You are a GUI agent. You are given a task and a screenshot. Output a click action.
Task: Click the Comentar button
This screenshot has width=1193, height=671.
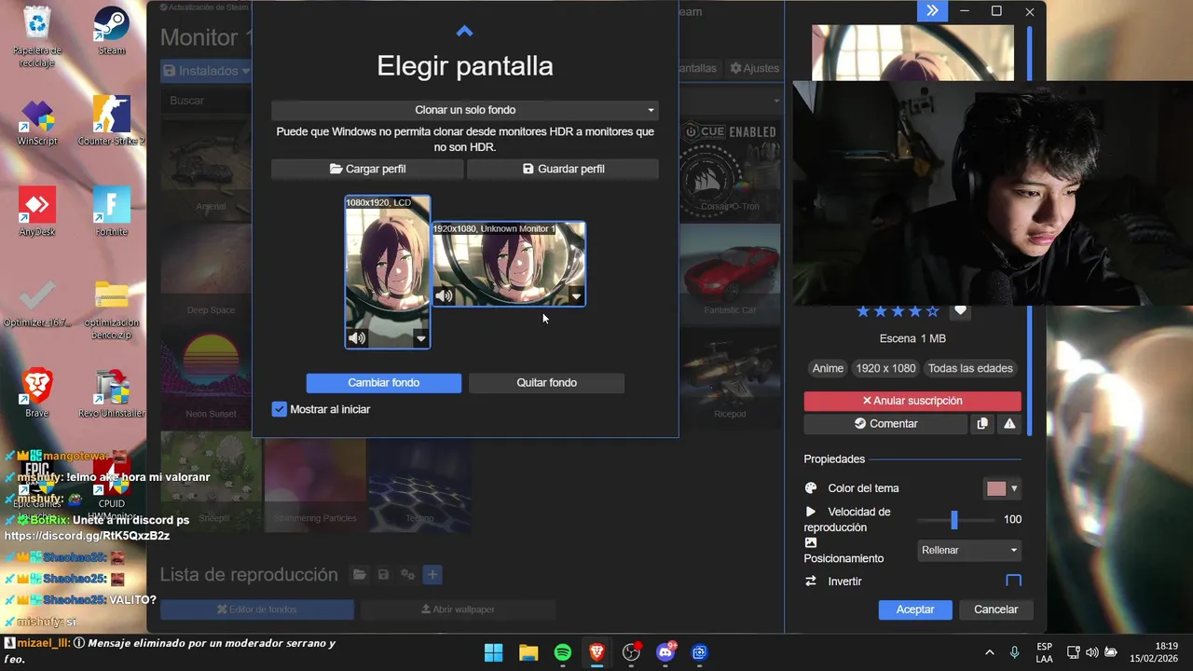885,424
